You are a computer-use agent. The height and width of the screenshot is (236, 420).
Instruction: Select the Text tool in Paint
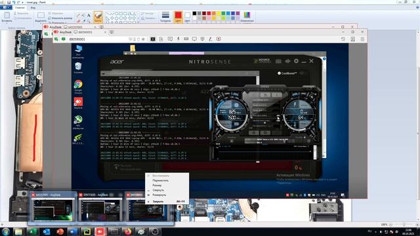(89, 15)
